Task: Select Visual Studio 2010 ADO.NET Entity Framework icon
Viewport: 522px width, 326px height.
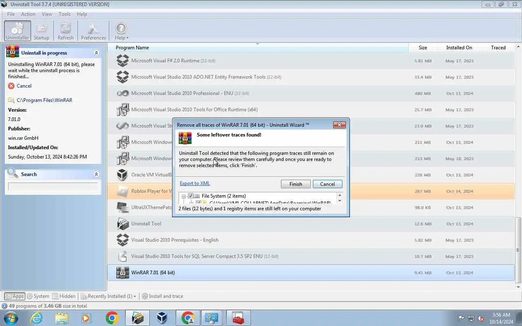Action: (x=122, y=77)
